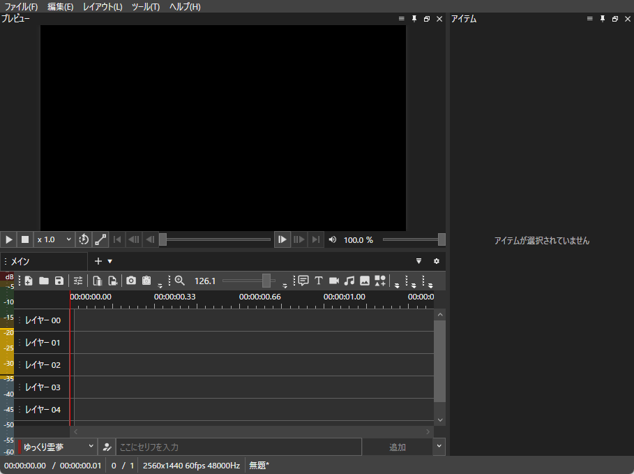Add a voice item with the speech bubble icon
The image size is (634, 474).
pos(303,281)
